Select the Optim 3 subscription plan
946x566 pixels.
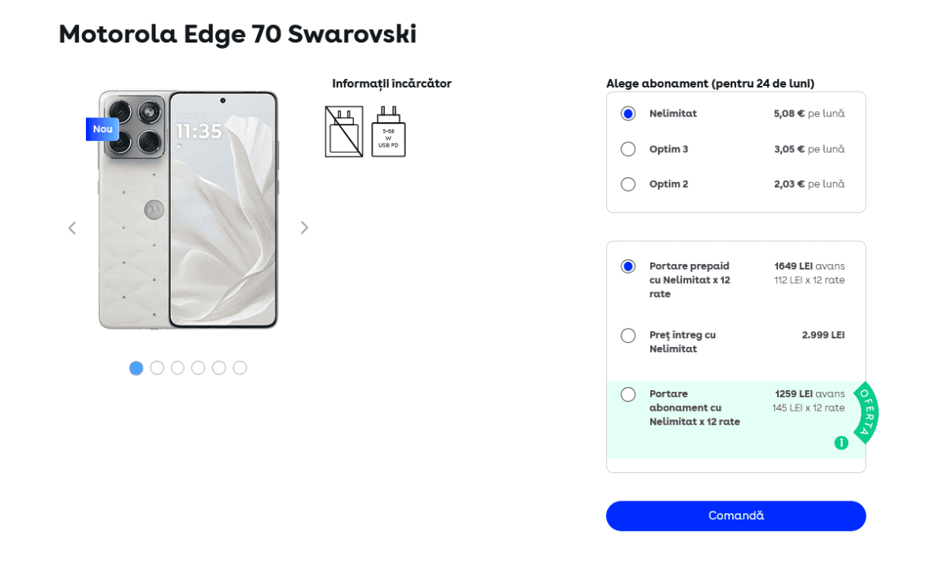click(628, 149)
